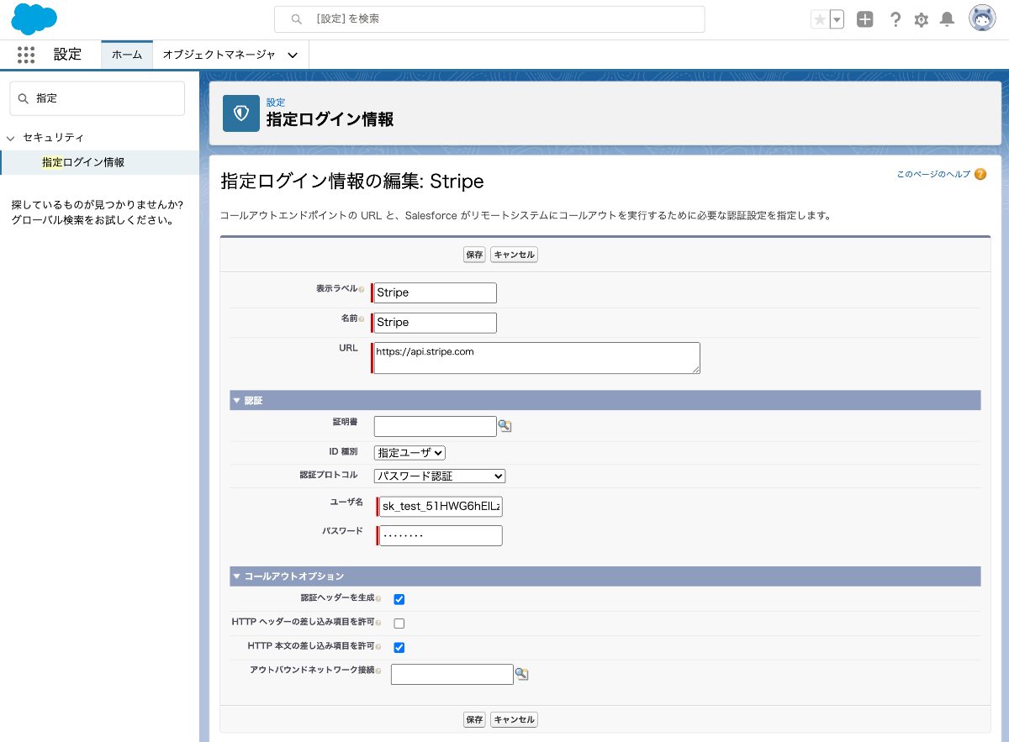This screenshot has height=742, width=1009.
Task: Click the 設定 breadcrumb link
Action: 276,102
